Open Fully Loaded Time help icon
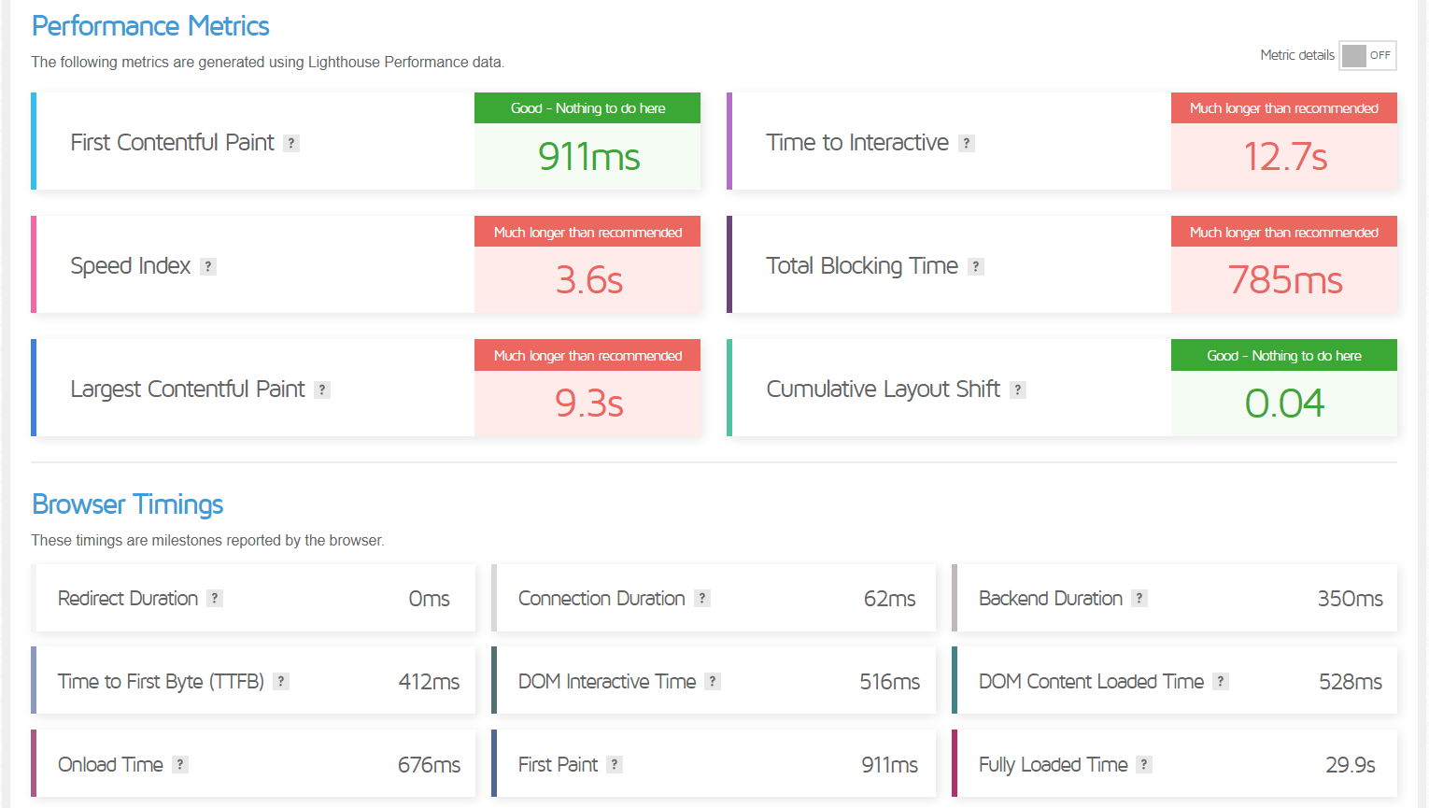Image resolution: width=1429 pixels, height=808 pixels. [x=1144, y=765]
